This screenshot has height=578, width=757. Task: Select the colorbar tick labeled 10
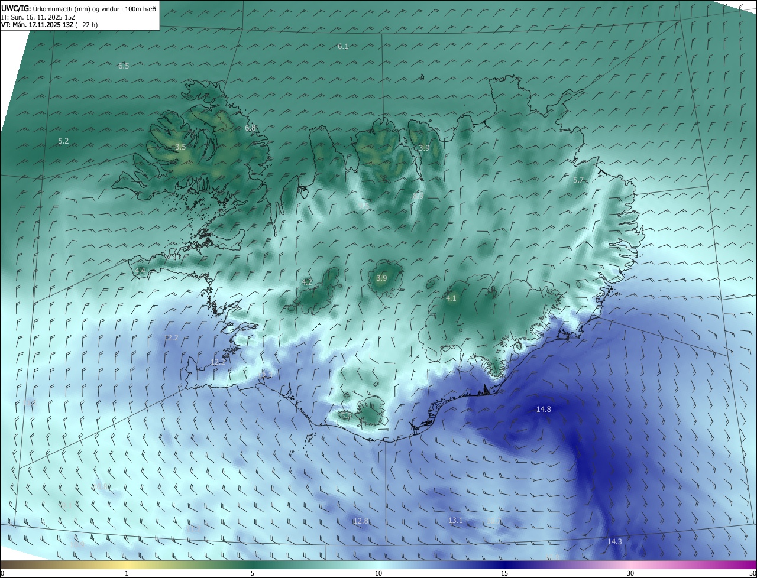pyautogui.click(x=378, y=573)
